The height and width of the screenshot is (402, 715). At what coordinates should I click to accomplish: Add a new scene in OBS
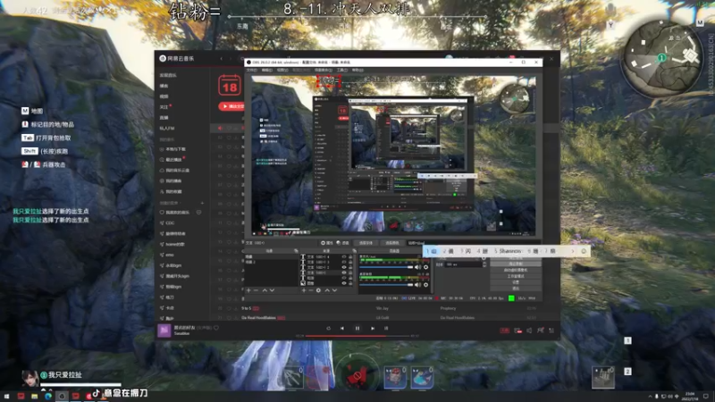248,290
